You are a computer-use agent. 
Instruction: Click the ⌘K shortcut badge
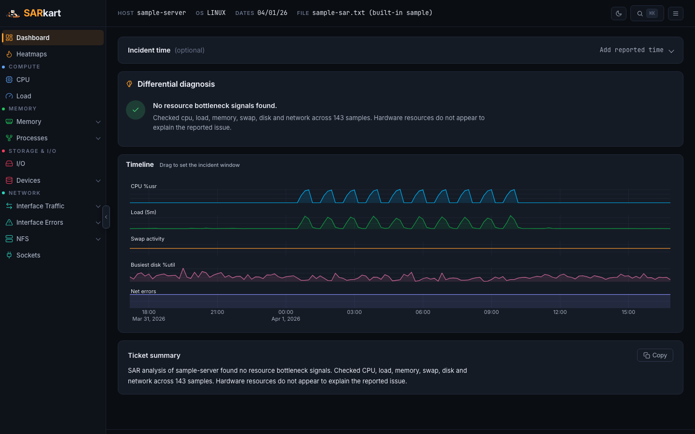[x=652, y=14]
